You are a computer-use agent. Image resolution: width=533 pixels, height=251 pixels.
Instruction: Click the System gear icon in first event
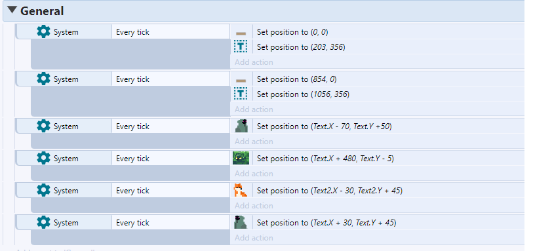pos(43,32)
